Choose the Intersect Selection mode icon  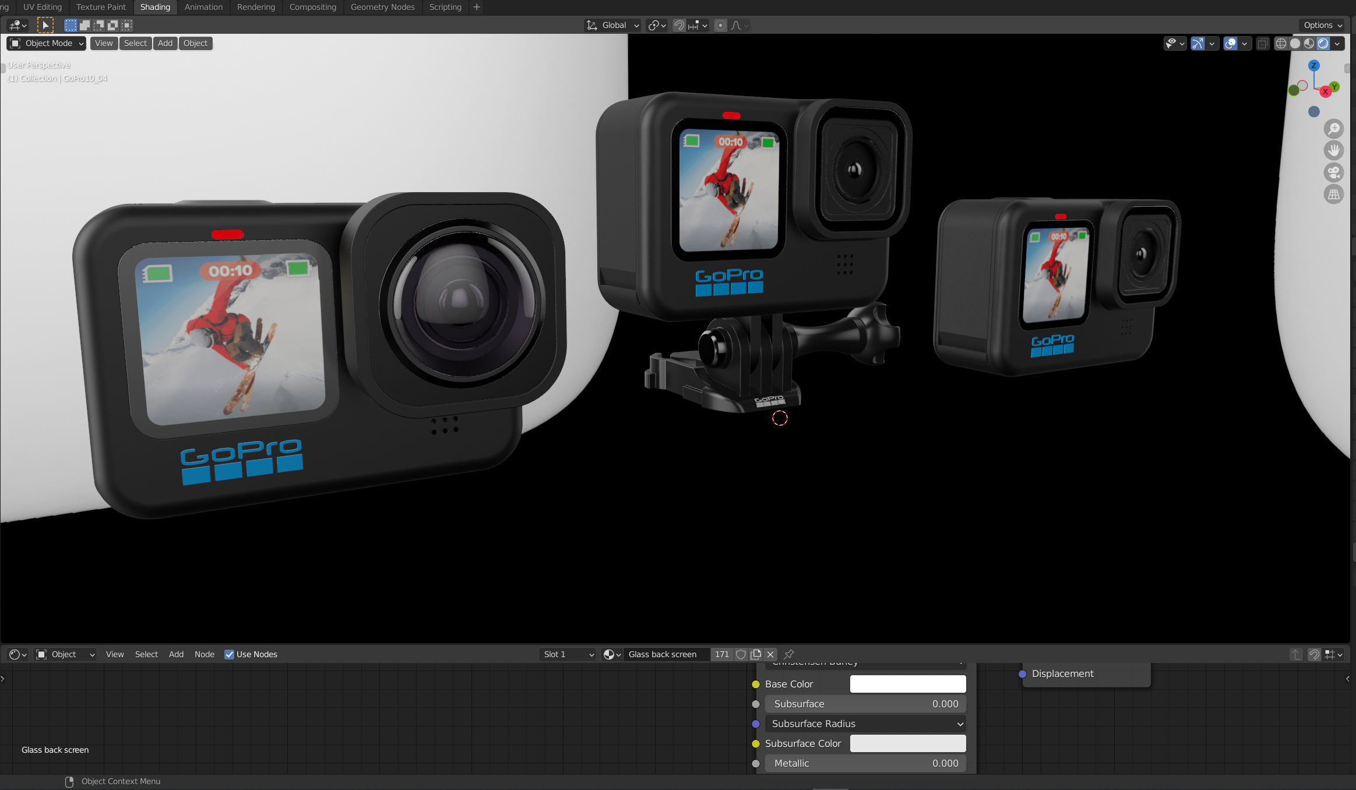pyautogui.click(x=126, y=25)
